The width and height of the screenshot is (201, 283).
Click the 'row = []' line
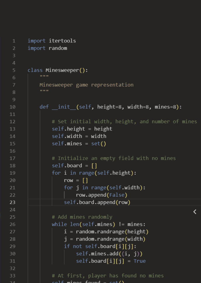(76, 180)
